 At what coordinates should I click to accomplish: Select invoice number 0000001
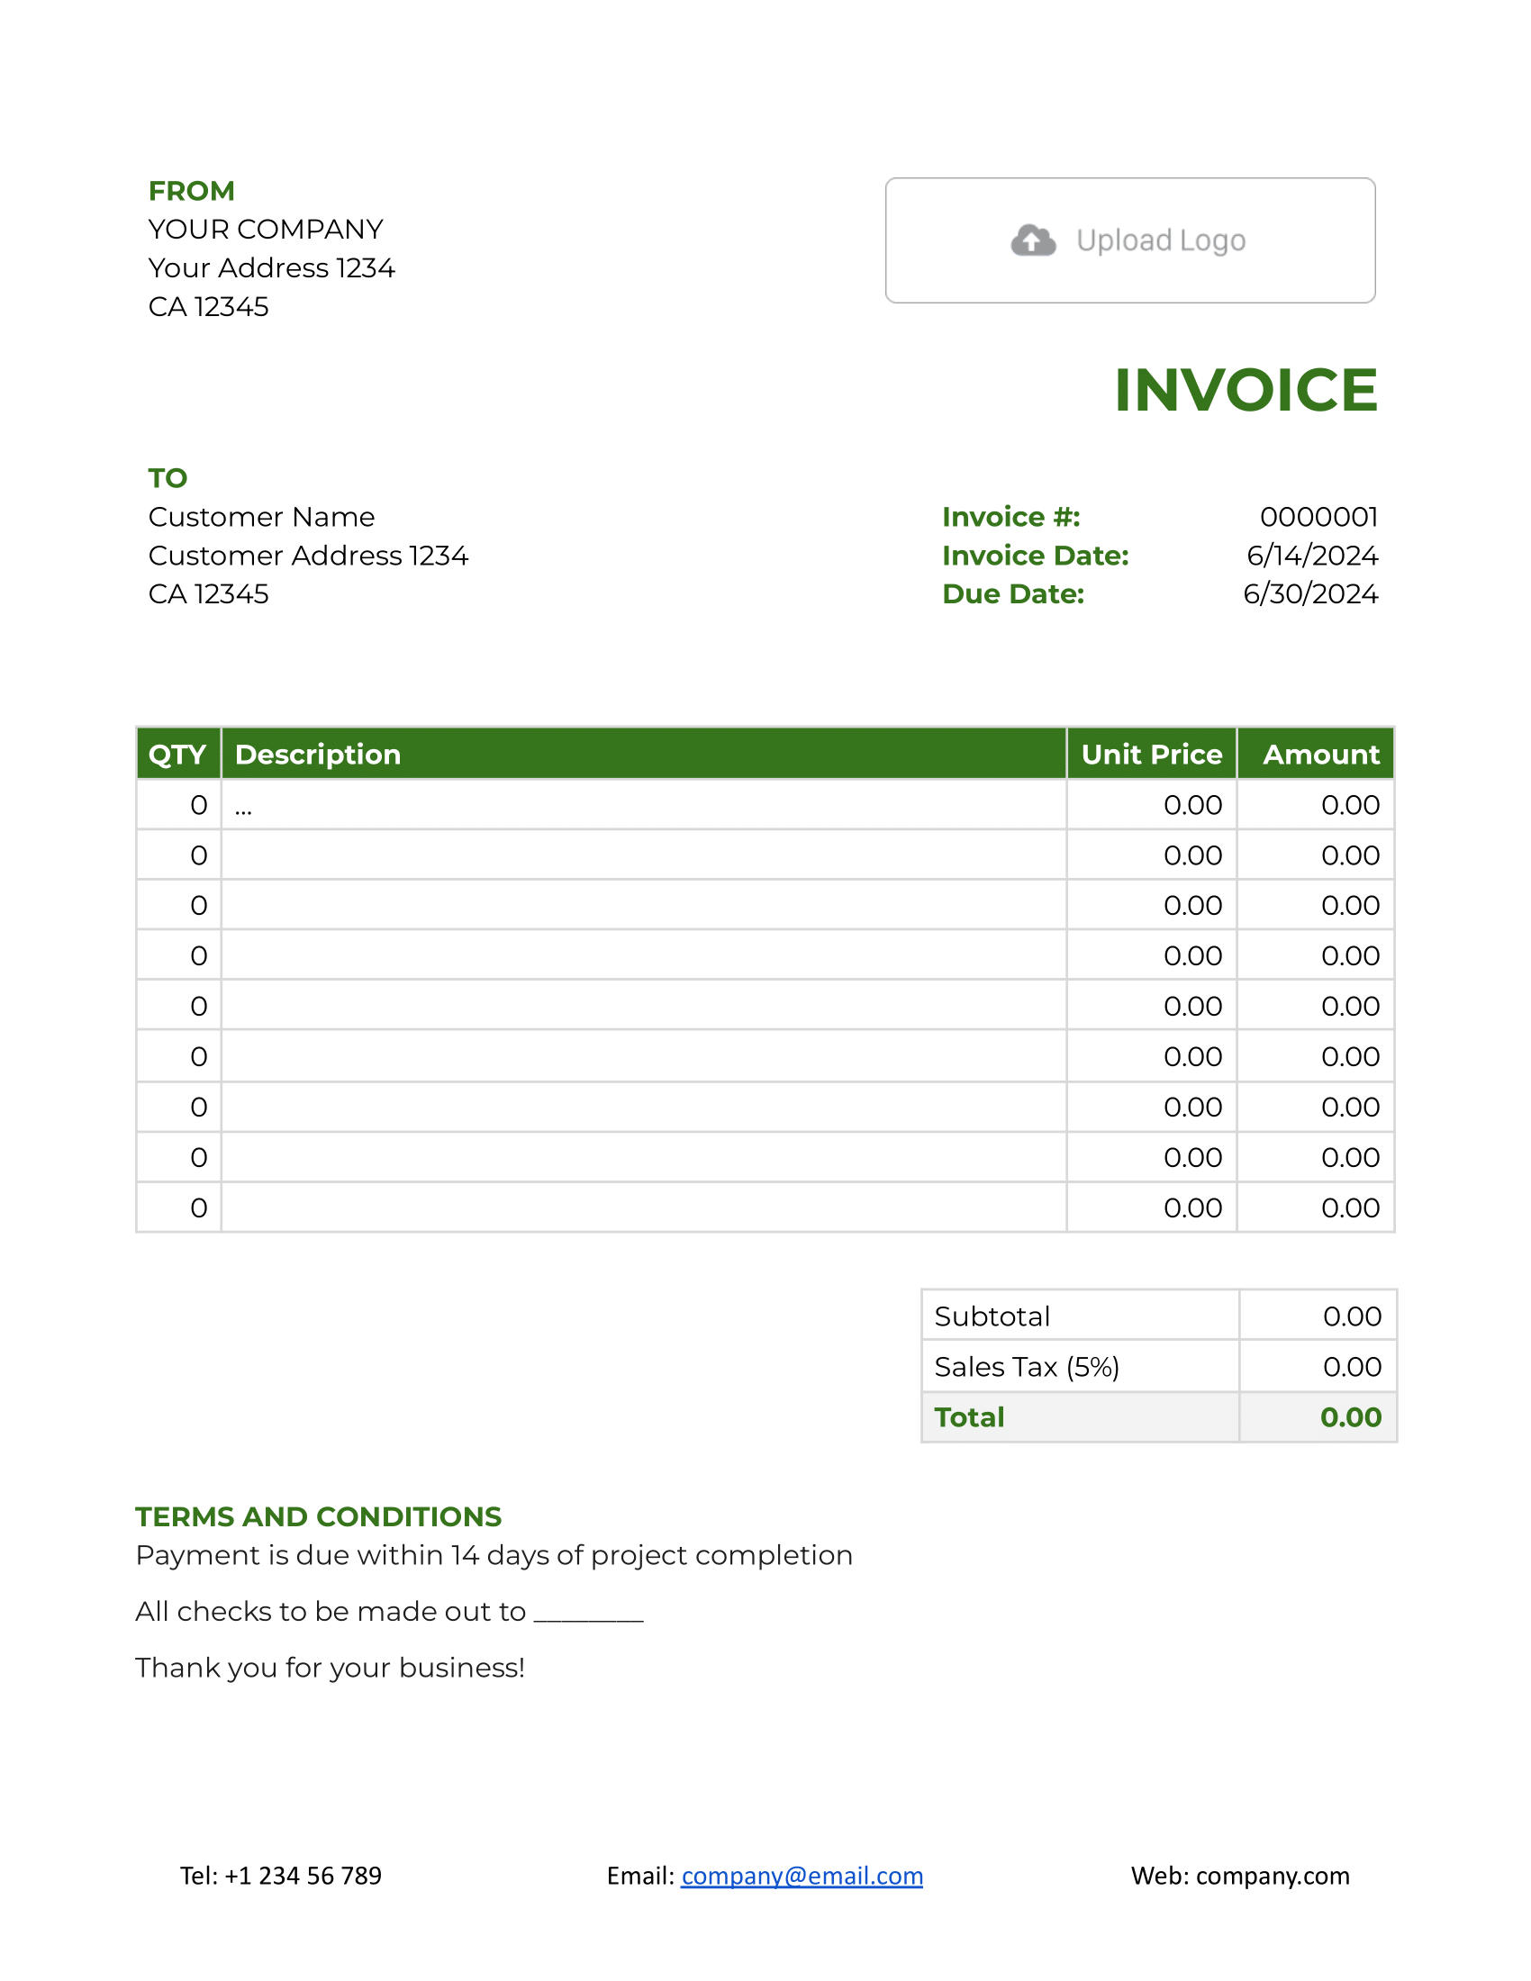tap(1318, 517)
